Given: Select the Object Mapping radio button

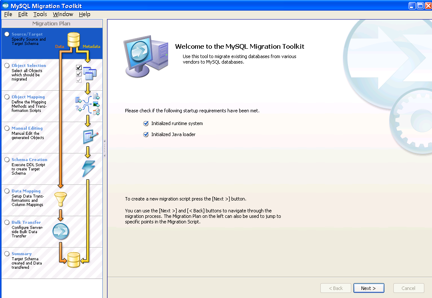Looking at the screenshot, I should point(7,97).
